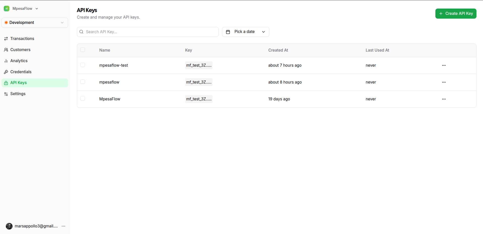Click the name mpesaflow-test

(114, 65)
